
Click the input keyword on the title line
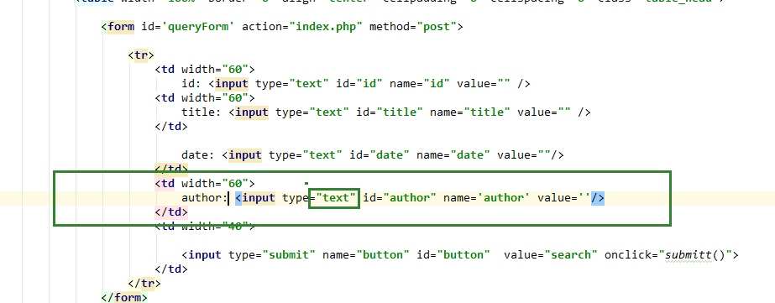click(252, 112)
